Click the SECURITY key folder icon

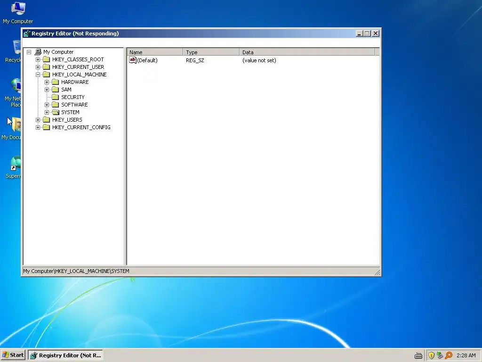(x=56, y=97)
